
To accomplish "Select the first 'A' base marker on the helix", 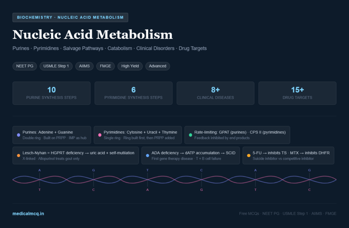I will tap(40, 170).
